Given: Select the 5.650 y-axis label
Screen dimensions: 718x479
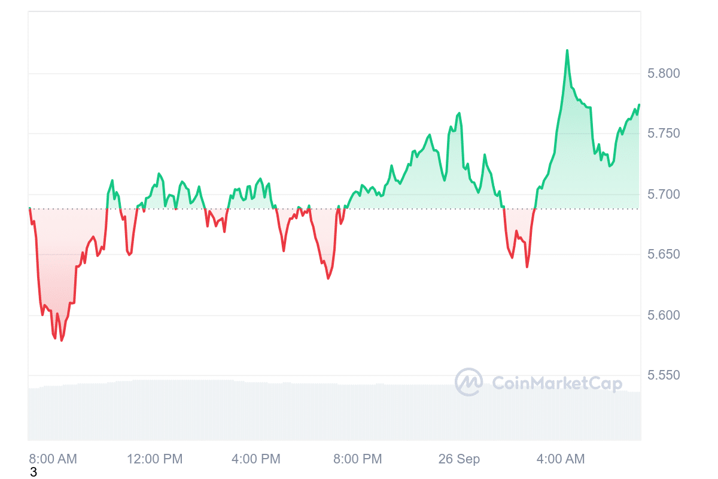Looking at the screenshot, I should [664, 255].
